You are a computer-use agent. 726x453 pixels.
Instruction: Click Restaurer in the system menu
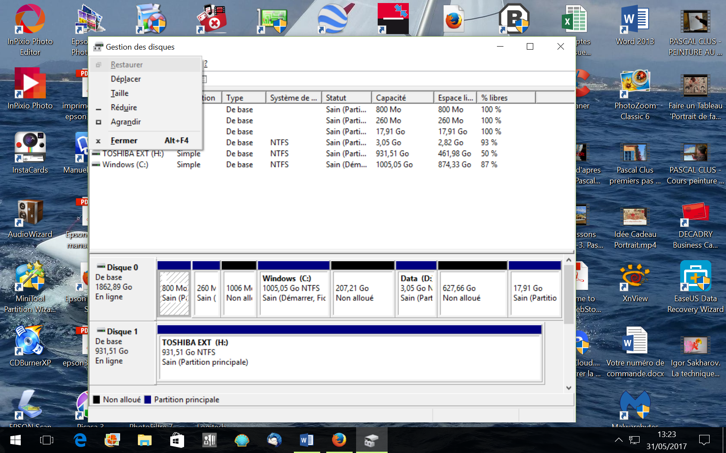click(x=146, y=65)
